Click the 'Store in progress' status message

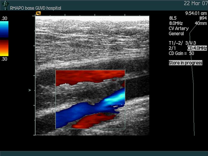click(185, 63)
